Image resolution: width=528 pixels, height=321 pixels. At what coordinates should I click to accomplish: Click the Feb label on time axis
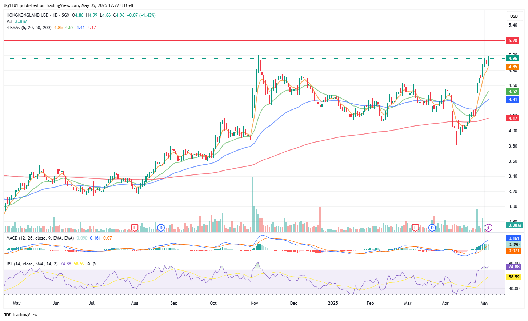pyautogui.click(x=370, y=303)
